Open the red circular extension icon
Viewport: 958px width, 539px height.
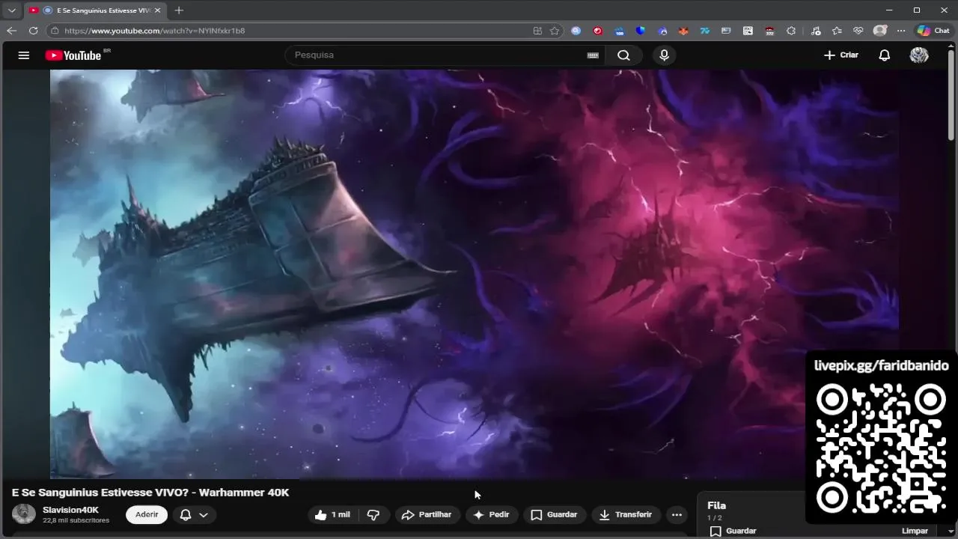pos(597,31)
